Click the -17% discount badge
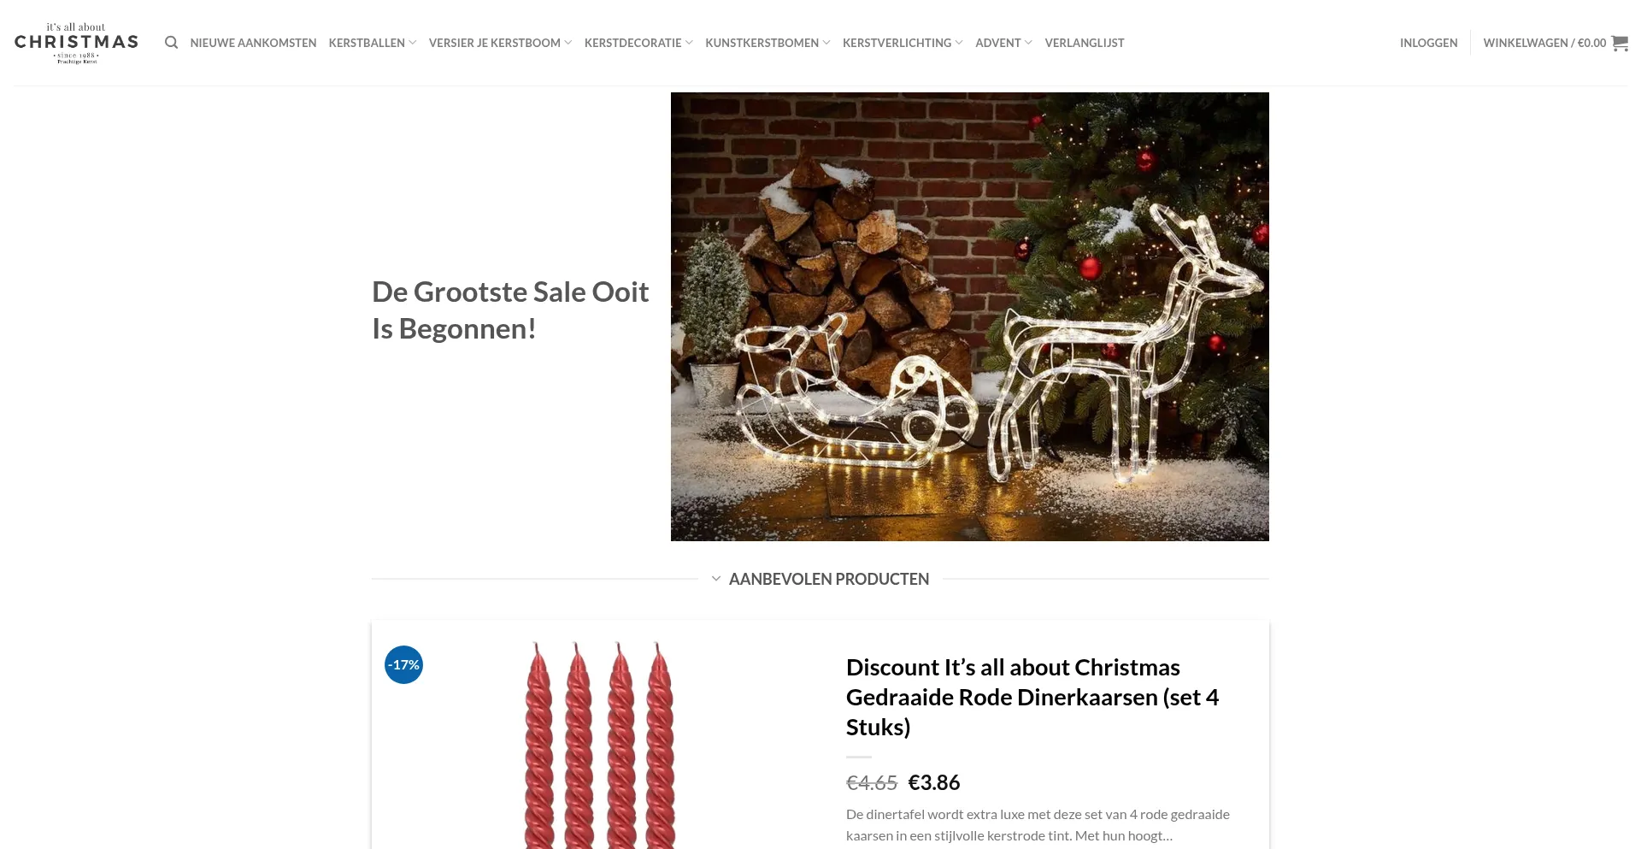1641x849 pixels. 403,665
